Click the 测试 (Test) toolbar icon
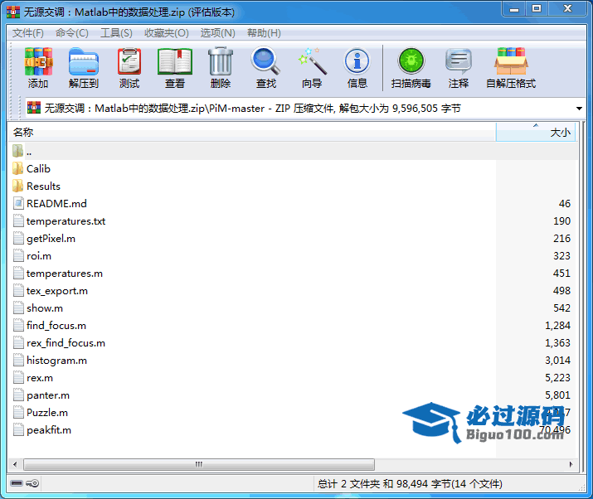This screenshot has height=499, width=593. (129, 61)
